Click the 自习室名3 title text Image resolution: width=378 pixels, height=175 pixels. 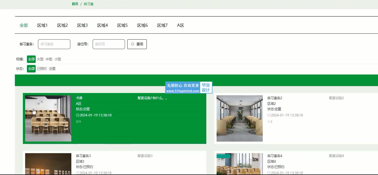(x=83, y=156)
